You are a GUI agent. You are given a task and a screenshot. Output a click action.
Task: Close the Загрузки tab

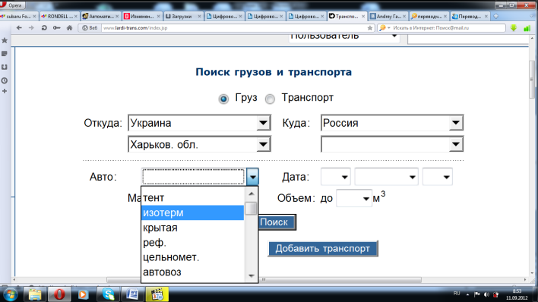pos(199,16)
